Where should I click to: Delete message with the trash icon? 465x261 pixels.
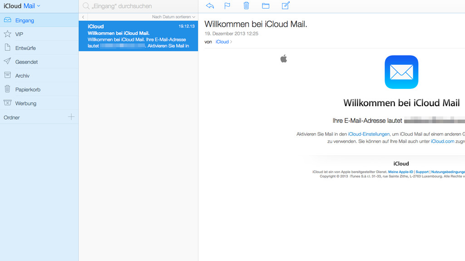246,6
